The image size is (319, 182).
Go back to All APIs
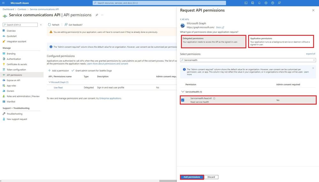(185, 19)
